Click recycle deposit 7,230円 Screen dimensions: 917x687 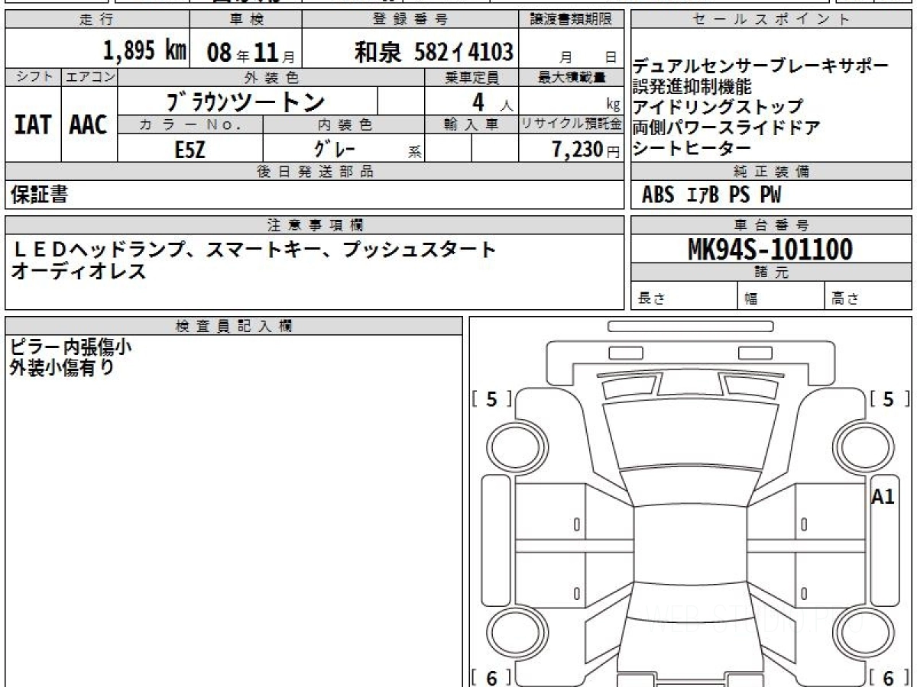coord(585,150)
